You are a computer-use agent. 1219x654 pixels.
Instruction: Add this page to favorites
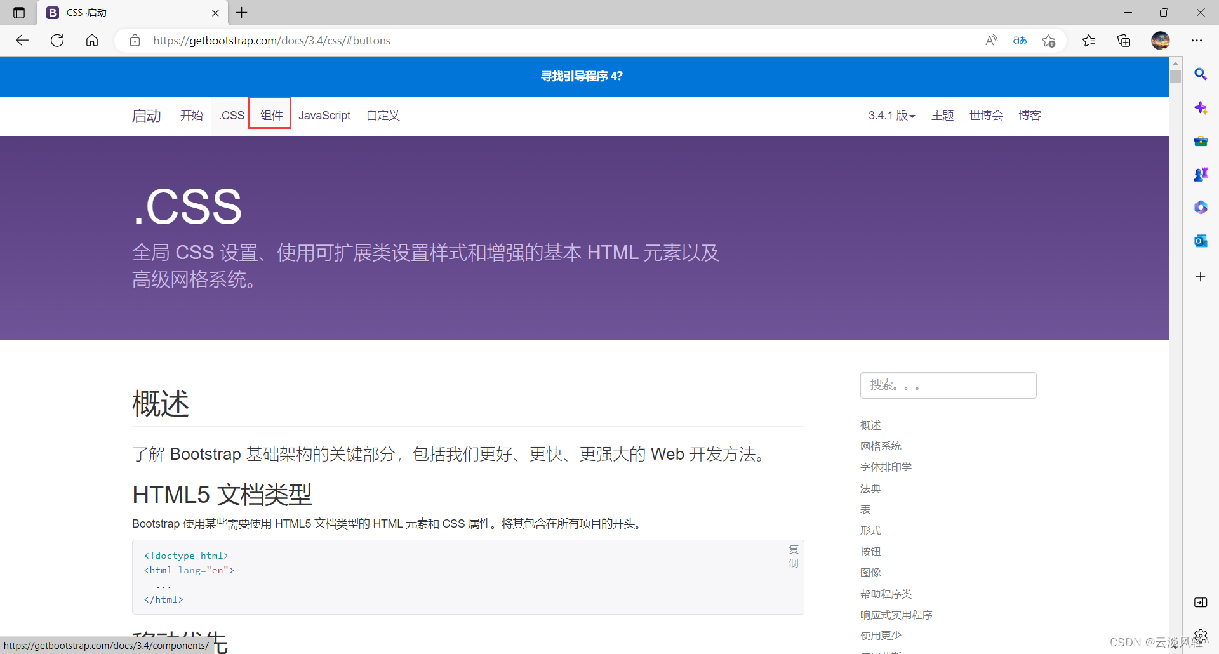tap(1048, 40)
